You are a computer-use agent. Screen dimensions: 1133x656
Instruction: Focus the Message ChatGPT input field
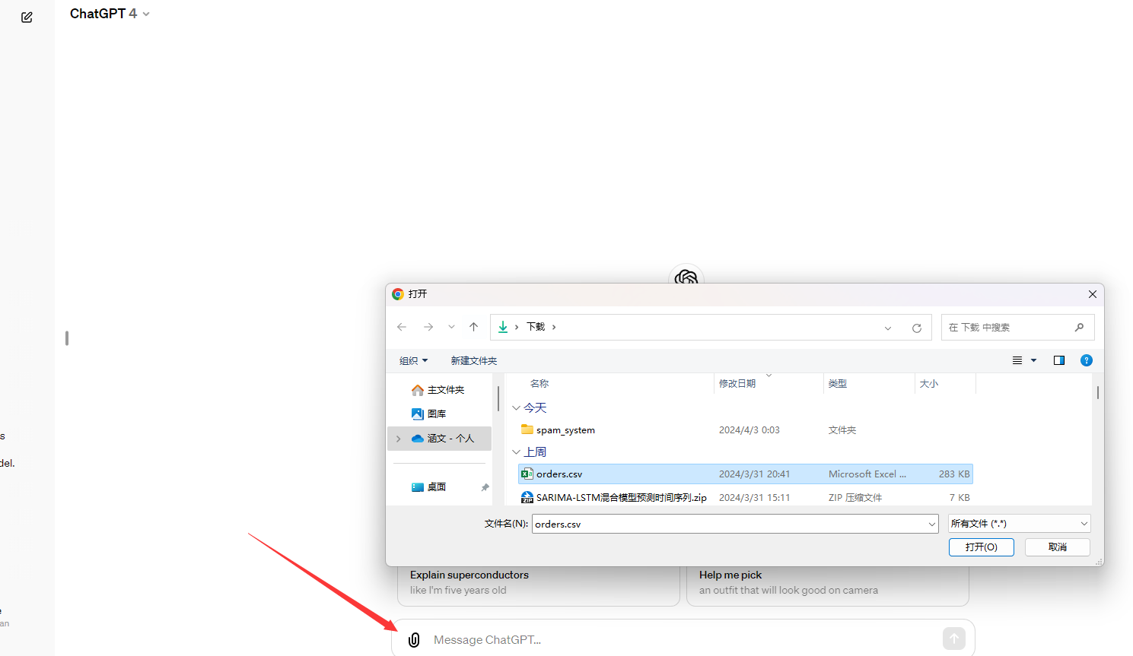tap(683, 640)
